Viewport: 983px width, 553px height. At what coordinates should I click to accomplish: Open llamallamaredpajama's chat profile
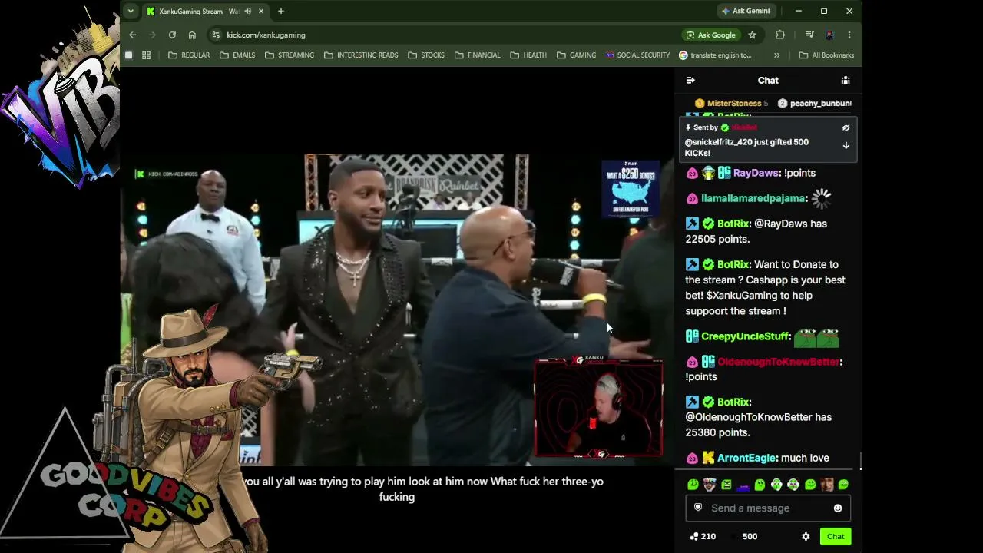(x=753, y=198)
